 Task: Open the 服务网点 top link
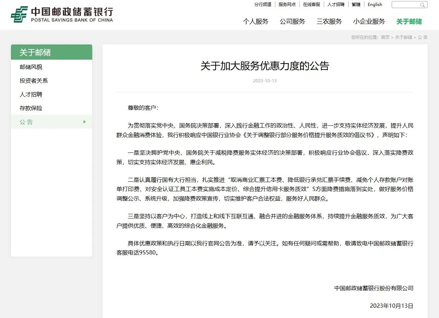pyautogui.click(x=287, y=5)
